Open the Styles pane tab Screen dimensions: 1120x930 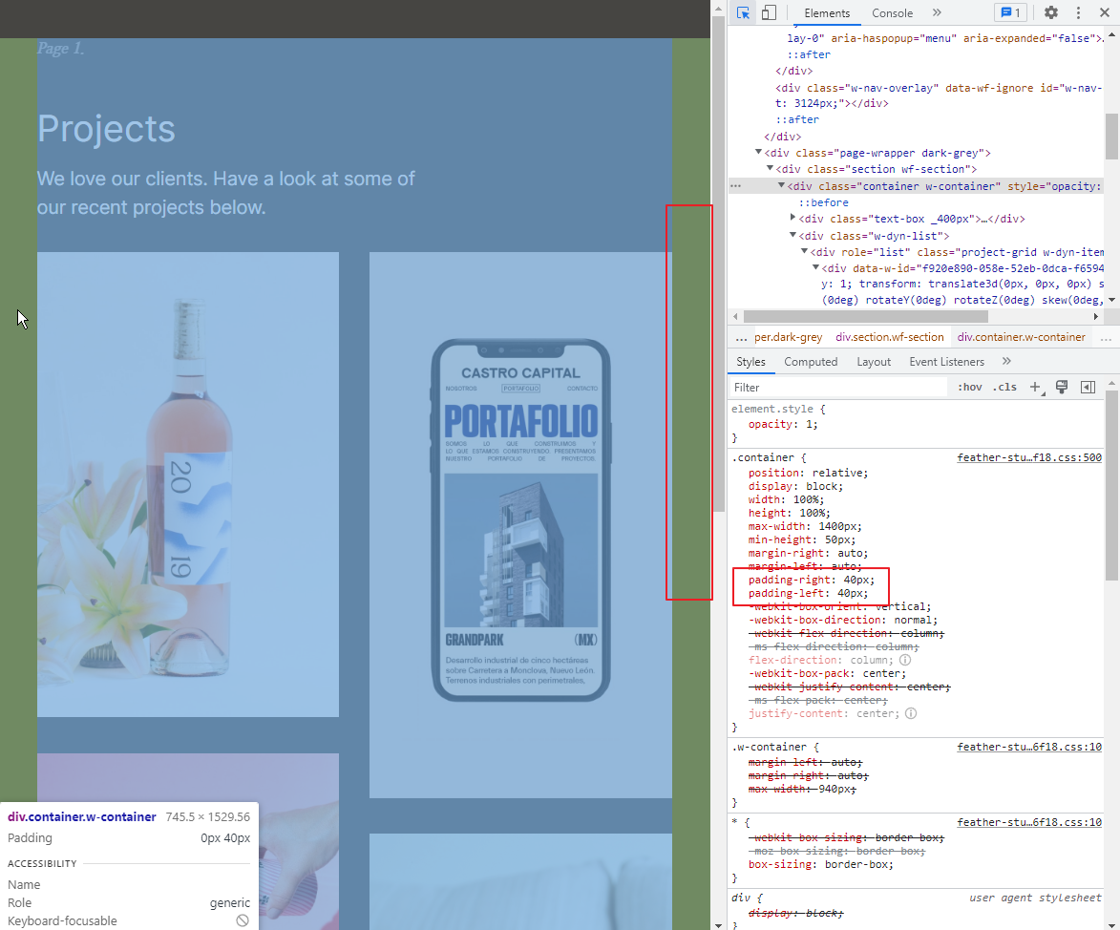[750, 362]
